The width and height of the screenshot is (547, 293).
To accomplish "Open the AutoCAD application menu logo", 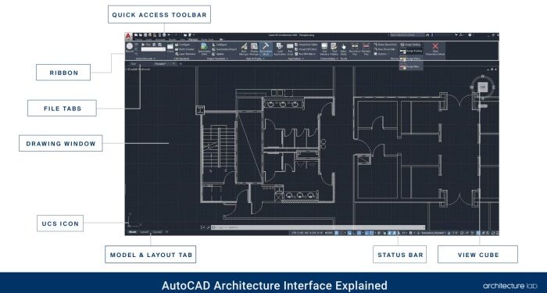I will tap(128, 36).
